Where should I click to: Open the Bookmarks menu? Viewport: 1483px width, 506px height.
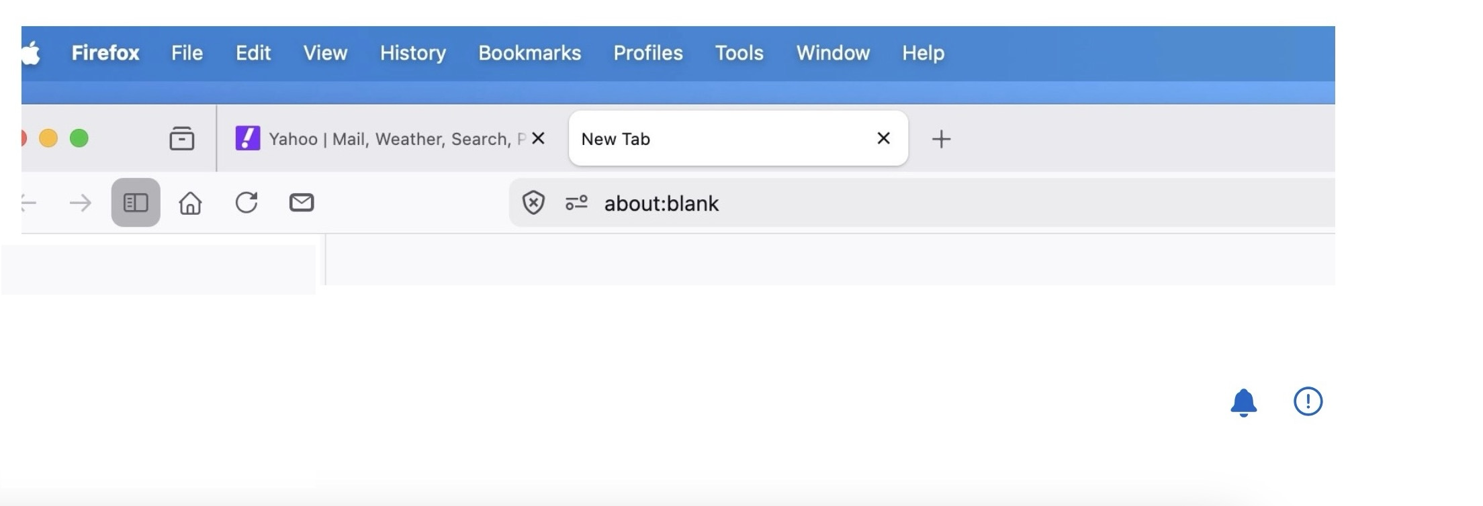529,53
